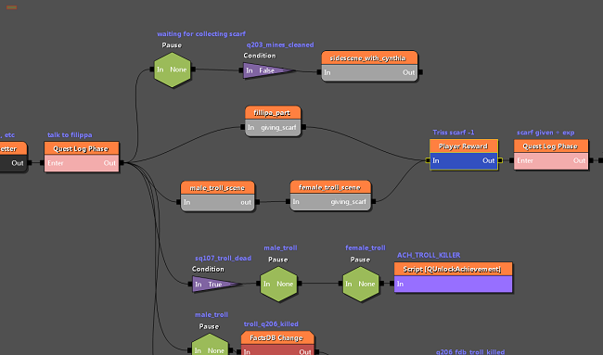Click giving_scarf output socket of fillipa_part
603x355 pixels.
(x=303, y=127)
